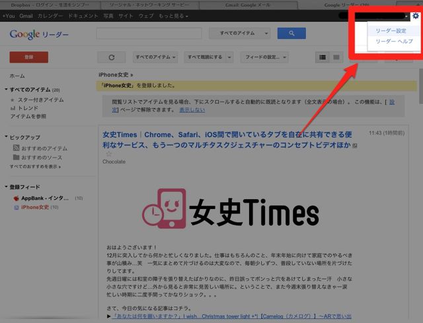
Task: Open 写真 in the top bar
Action: coord(108,16)
